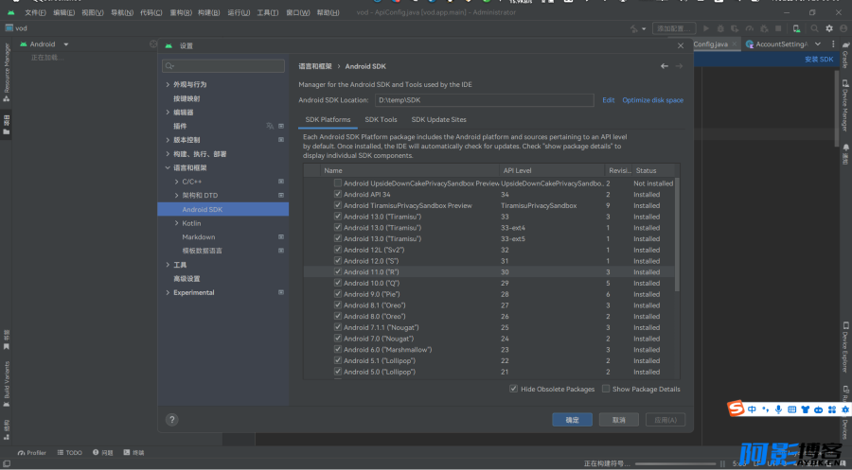The width and height of the screenshot is (852, 470).
Task: Click the Optimize disk space link
Action: (652, 100)
